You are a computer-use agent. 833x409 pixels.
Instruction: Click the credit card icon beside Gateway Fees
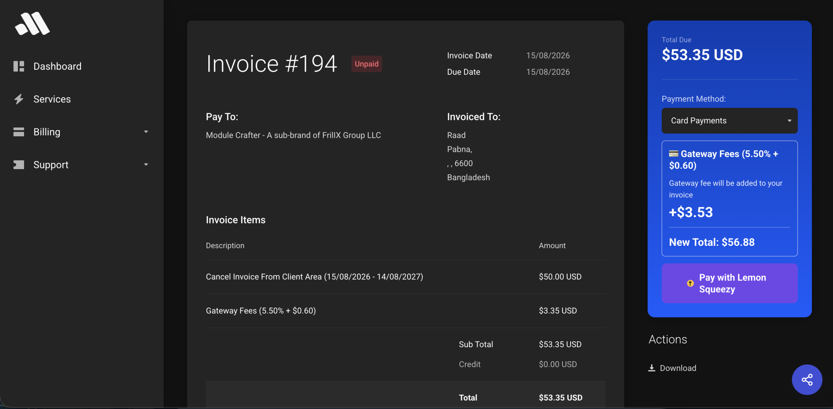673,154
